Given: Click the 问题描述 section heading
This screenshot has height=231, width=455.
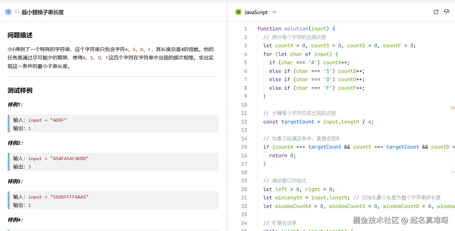Looking at the screenshot, I should coord(20,35).
